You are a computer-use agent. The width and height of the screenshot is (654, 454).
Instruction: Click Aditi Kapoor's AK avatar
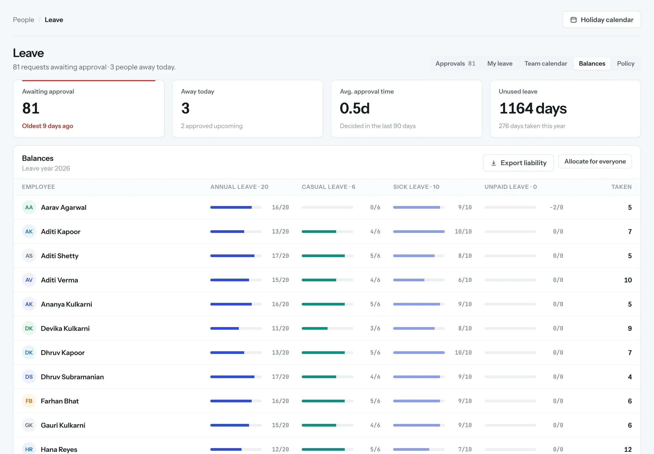point(29,232)
